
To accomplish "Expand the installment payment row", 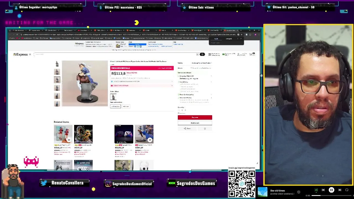I will (142, 82).
